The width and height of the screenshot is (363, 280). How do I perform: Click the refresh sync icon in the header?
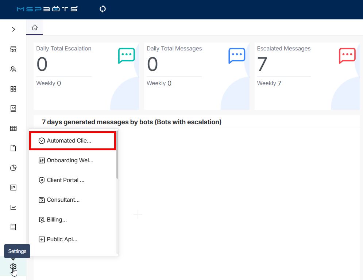click(102, 10)
